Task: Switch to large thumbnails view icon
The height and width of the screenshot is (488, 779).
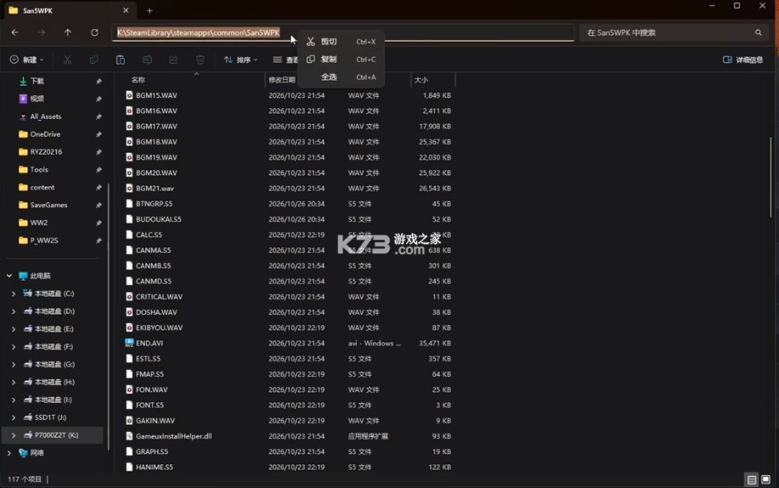Action: 765,479
